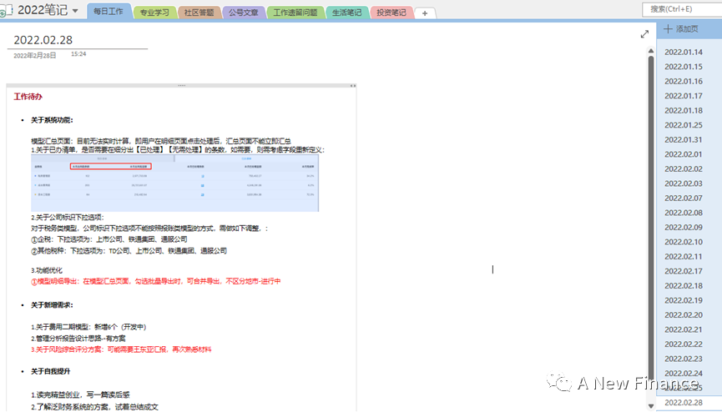Select page 2022.02.07 in list
The image size is (722, 412).
tap(684, 198)
